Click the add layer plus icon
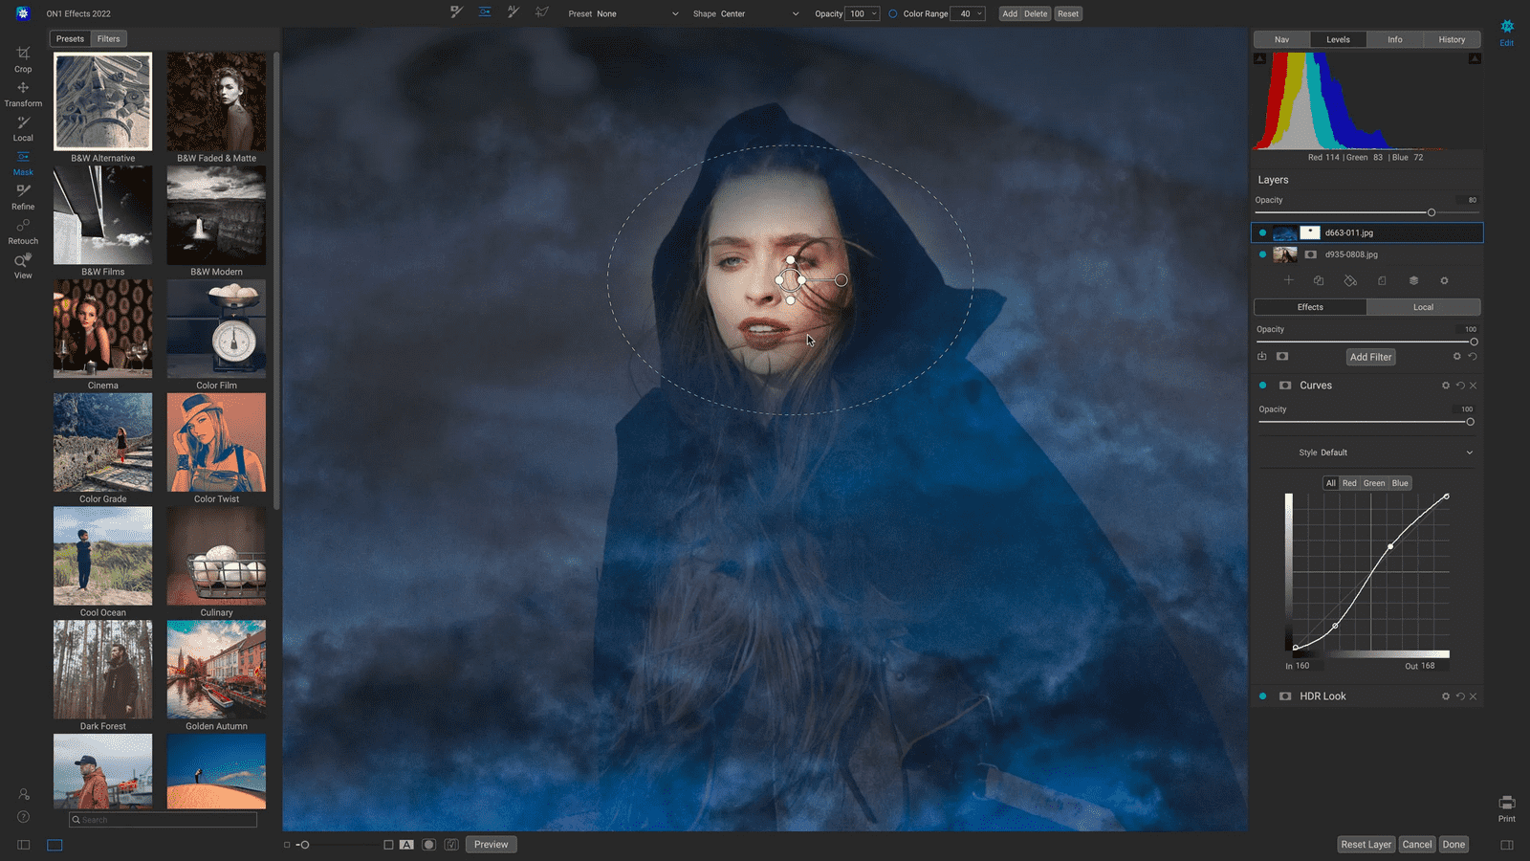This screenshot has width=1530, height=861. [x=1288, y=280]
